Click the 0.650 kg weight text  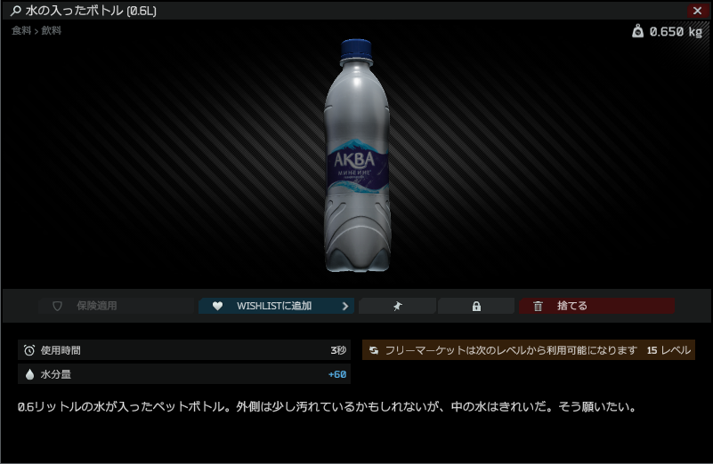point(676,32)
